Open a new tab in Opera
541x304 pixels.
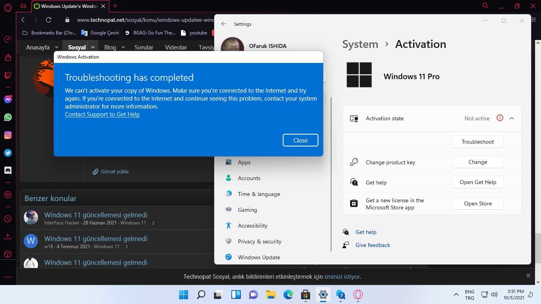[x=115, y=6]
